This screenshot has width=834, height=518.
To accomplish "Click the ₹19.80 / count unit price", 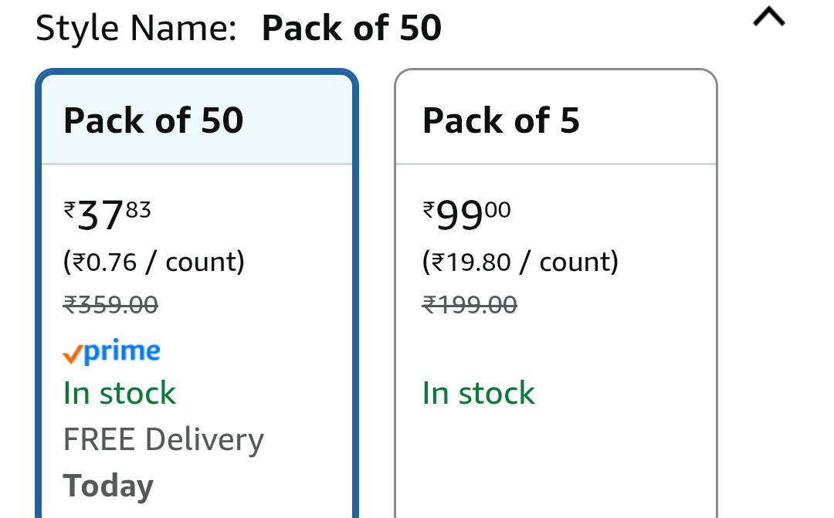I will [520, 262].
